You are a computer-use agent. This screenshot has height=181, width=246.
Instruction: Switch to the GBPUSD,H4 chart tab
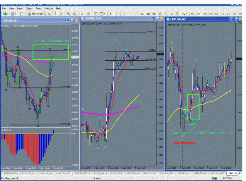(x=200, y=173)
